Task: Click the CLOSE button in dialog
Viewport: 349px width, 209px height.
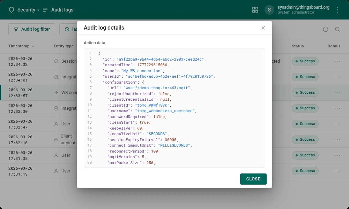Action: (253, 179)
